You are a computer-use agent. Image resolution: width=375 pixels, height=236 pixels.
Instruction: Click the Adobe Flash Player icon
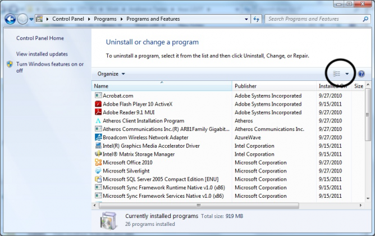(x=98, y=104)
